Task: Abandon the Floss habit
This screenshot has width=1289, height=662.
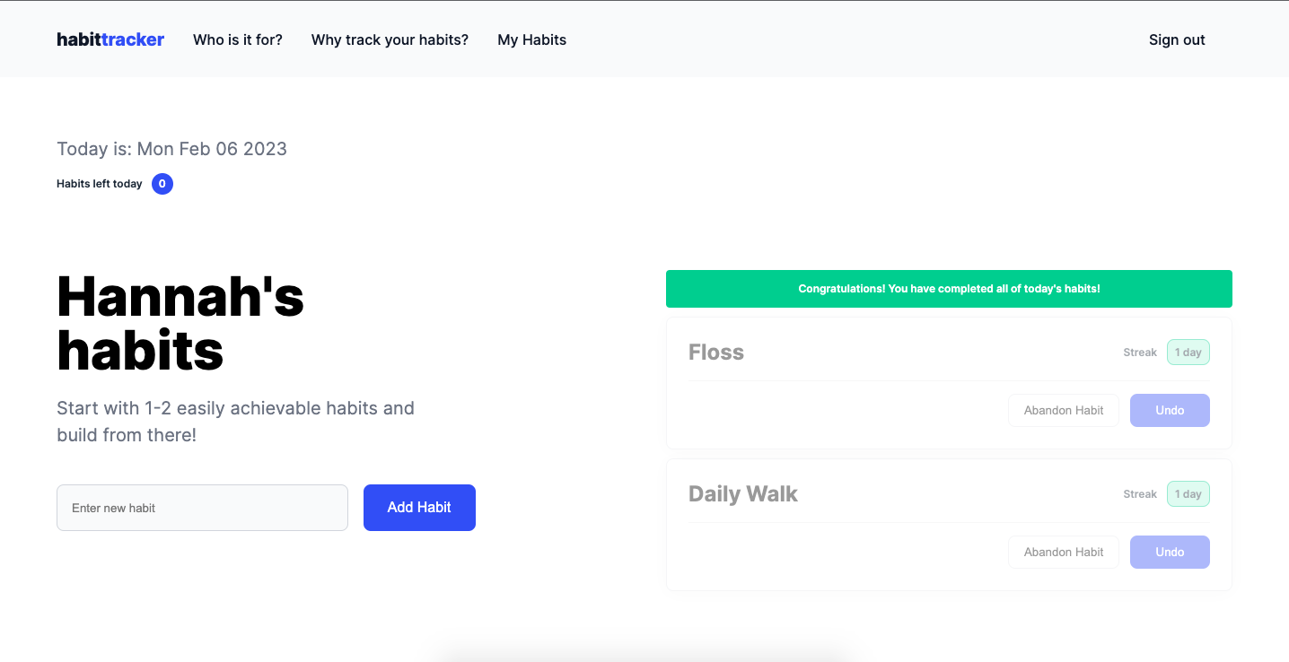Action: pos(1063,410)
